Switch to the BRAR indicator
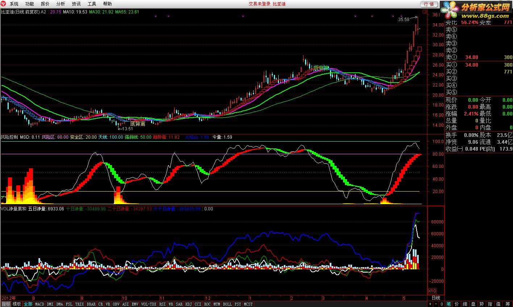This screenshot has width=513, height=307. click(91, 304)
